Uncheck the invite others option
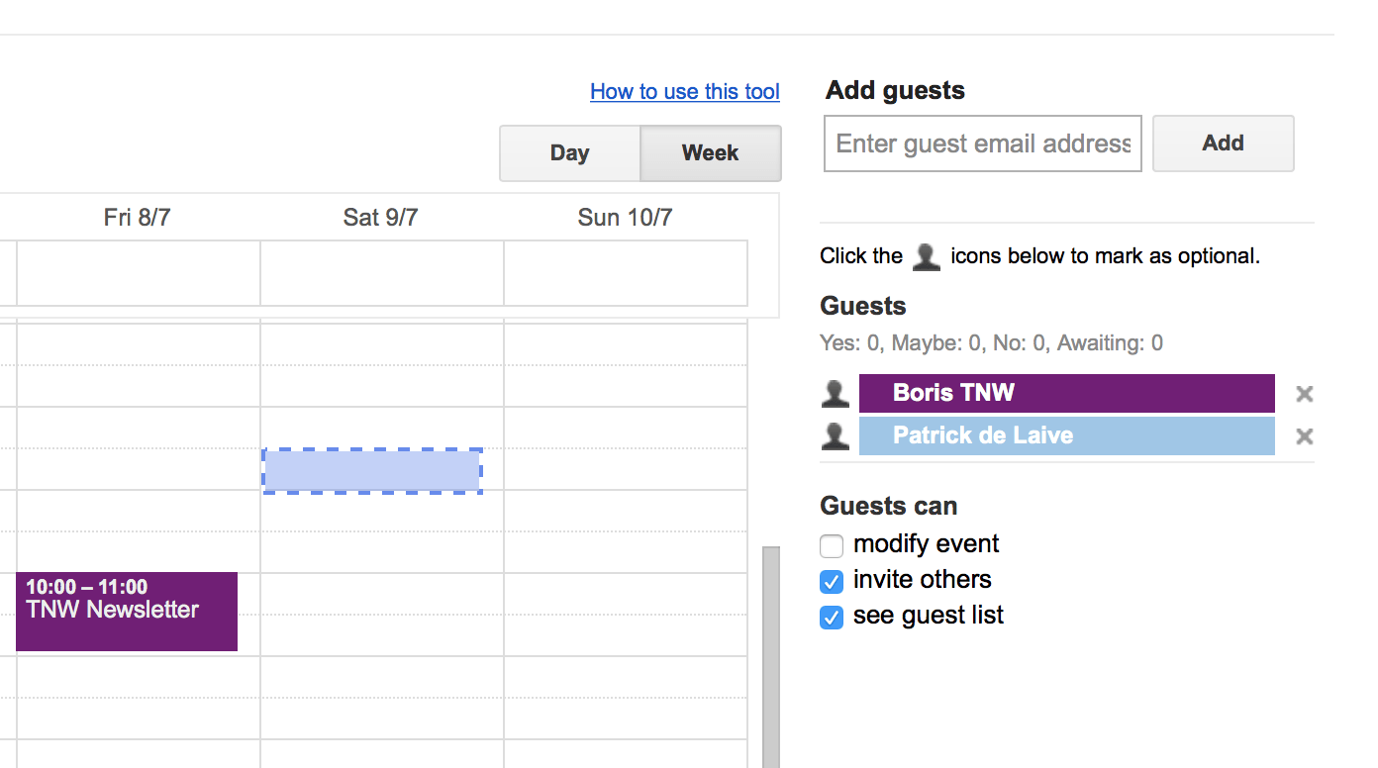The height and width of the screenshot is (768, 1378). pyautogui.click(x=832, y=581)
